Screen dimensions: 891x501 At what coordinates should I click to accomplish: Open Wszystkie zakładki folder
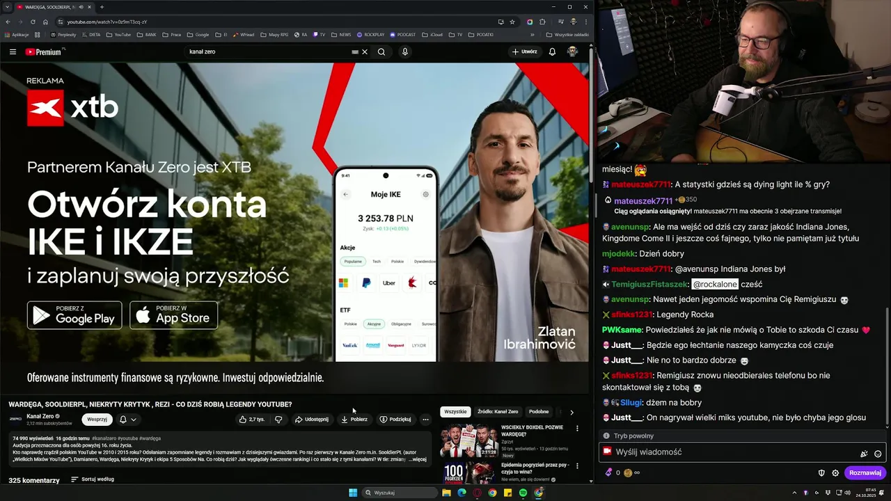click(x=568, y=35)
